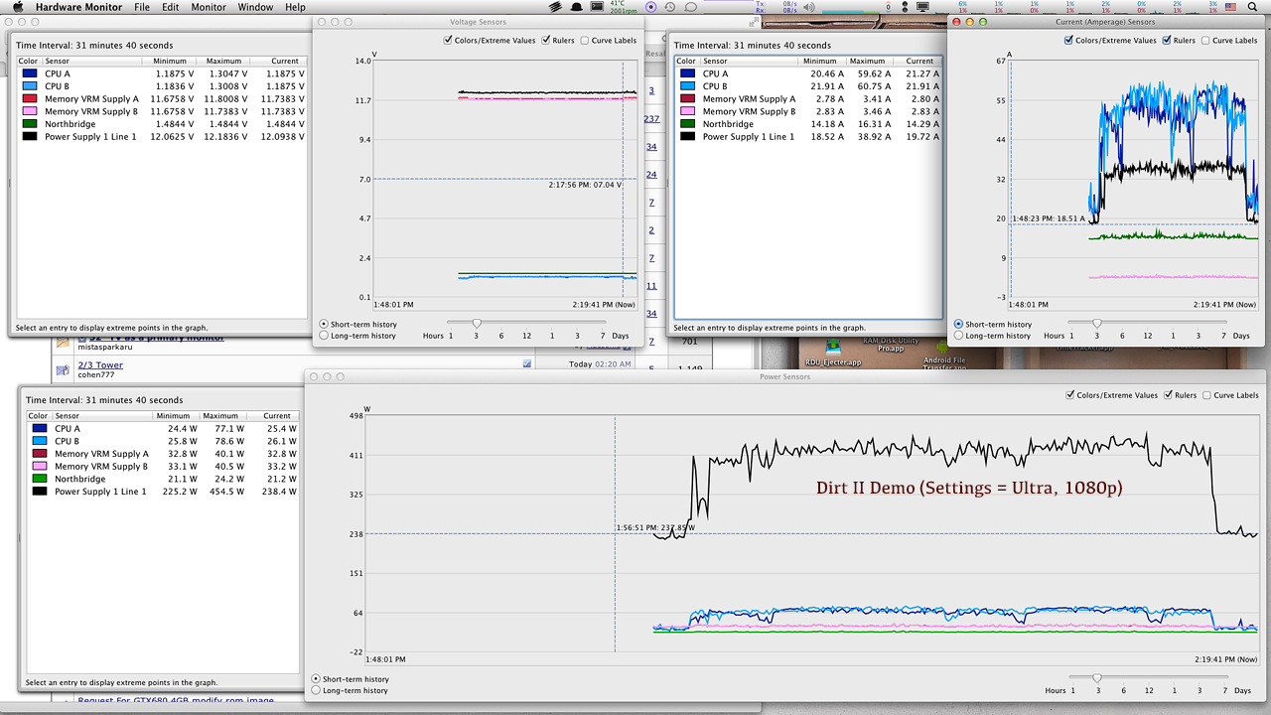Image resolution: width=1271 pixels, height=715 pixels.
Task: Click the volume speaker icon
Action: (x=807, y=7)
